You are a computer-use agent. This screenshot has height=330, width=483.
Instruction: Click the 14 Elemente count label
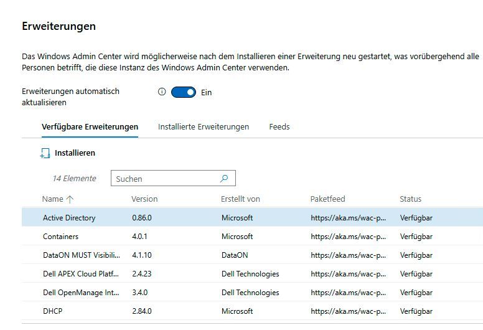74,179
